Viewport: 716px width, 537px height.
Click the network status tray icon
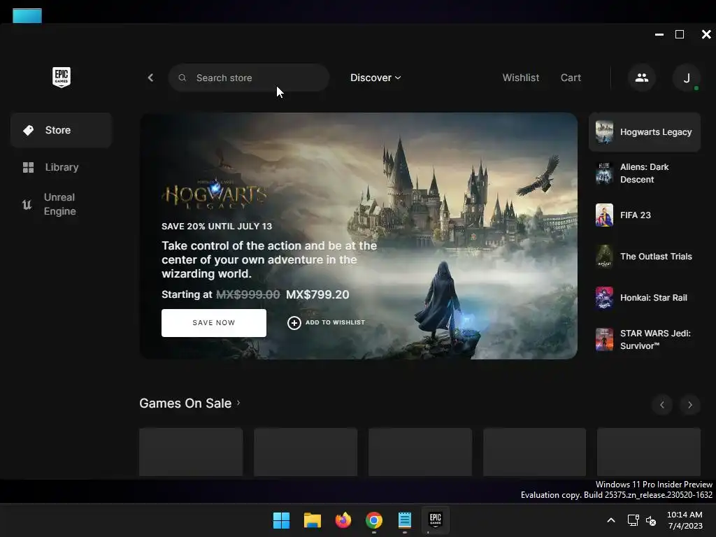pos(633,520)
